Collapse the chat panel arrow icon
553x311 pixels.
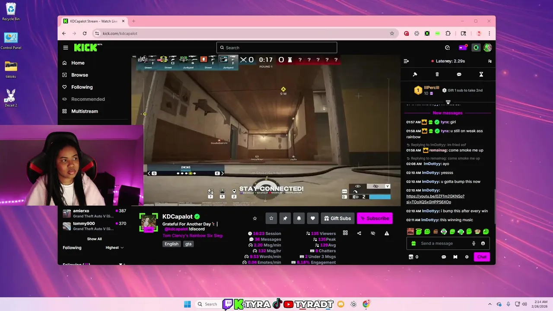tap(406, 61)
